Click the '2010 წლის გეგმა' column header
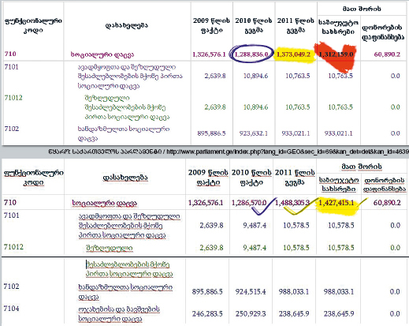409x326 pixels. point(254,25)
